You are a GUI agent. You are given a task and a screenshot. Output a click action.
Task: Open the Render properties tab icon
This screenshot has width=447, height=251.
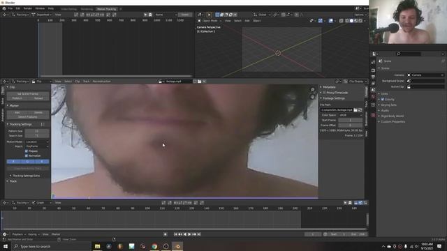pos(373,70)
